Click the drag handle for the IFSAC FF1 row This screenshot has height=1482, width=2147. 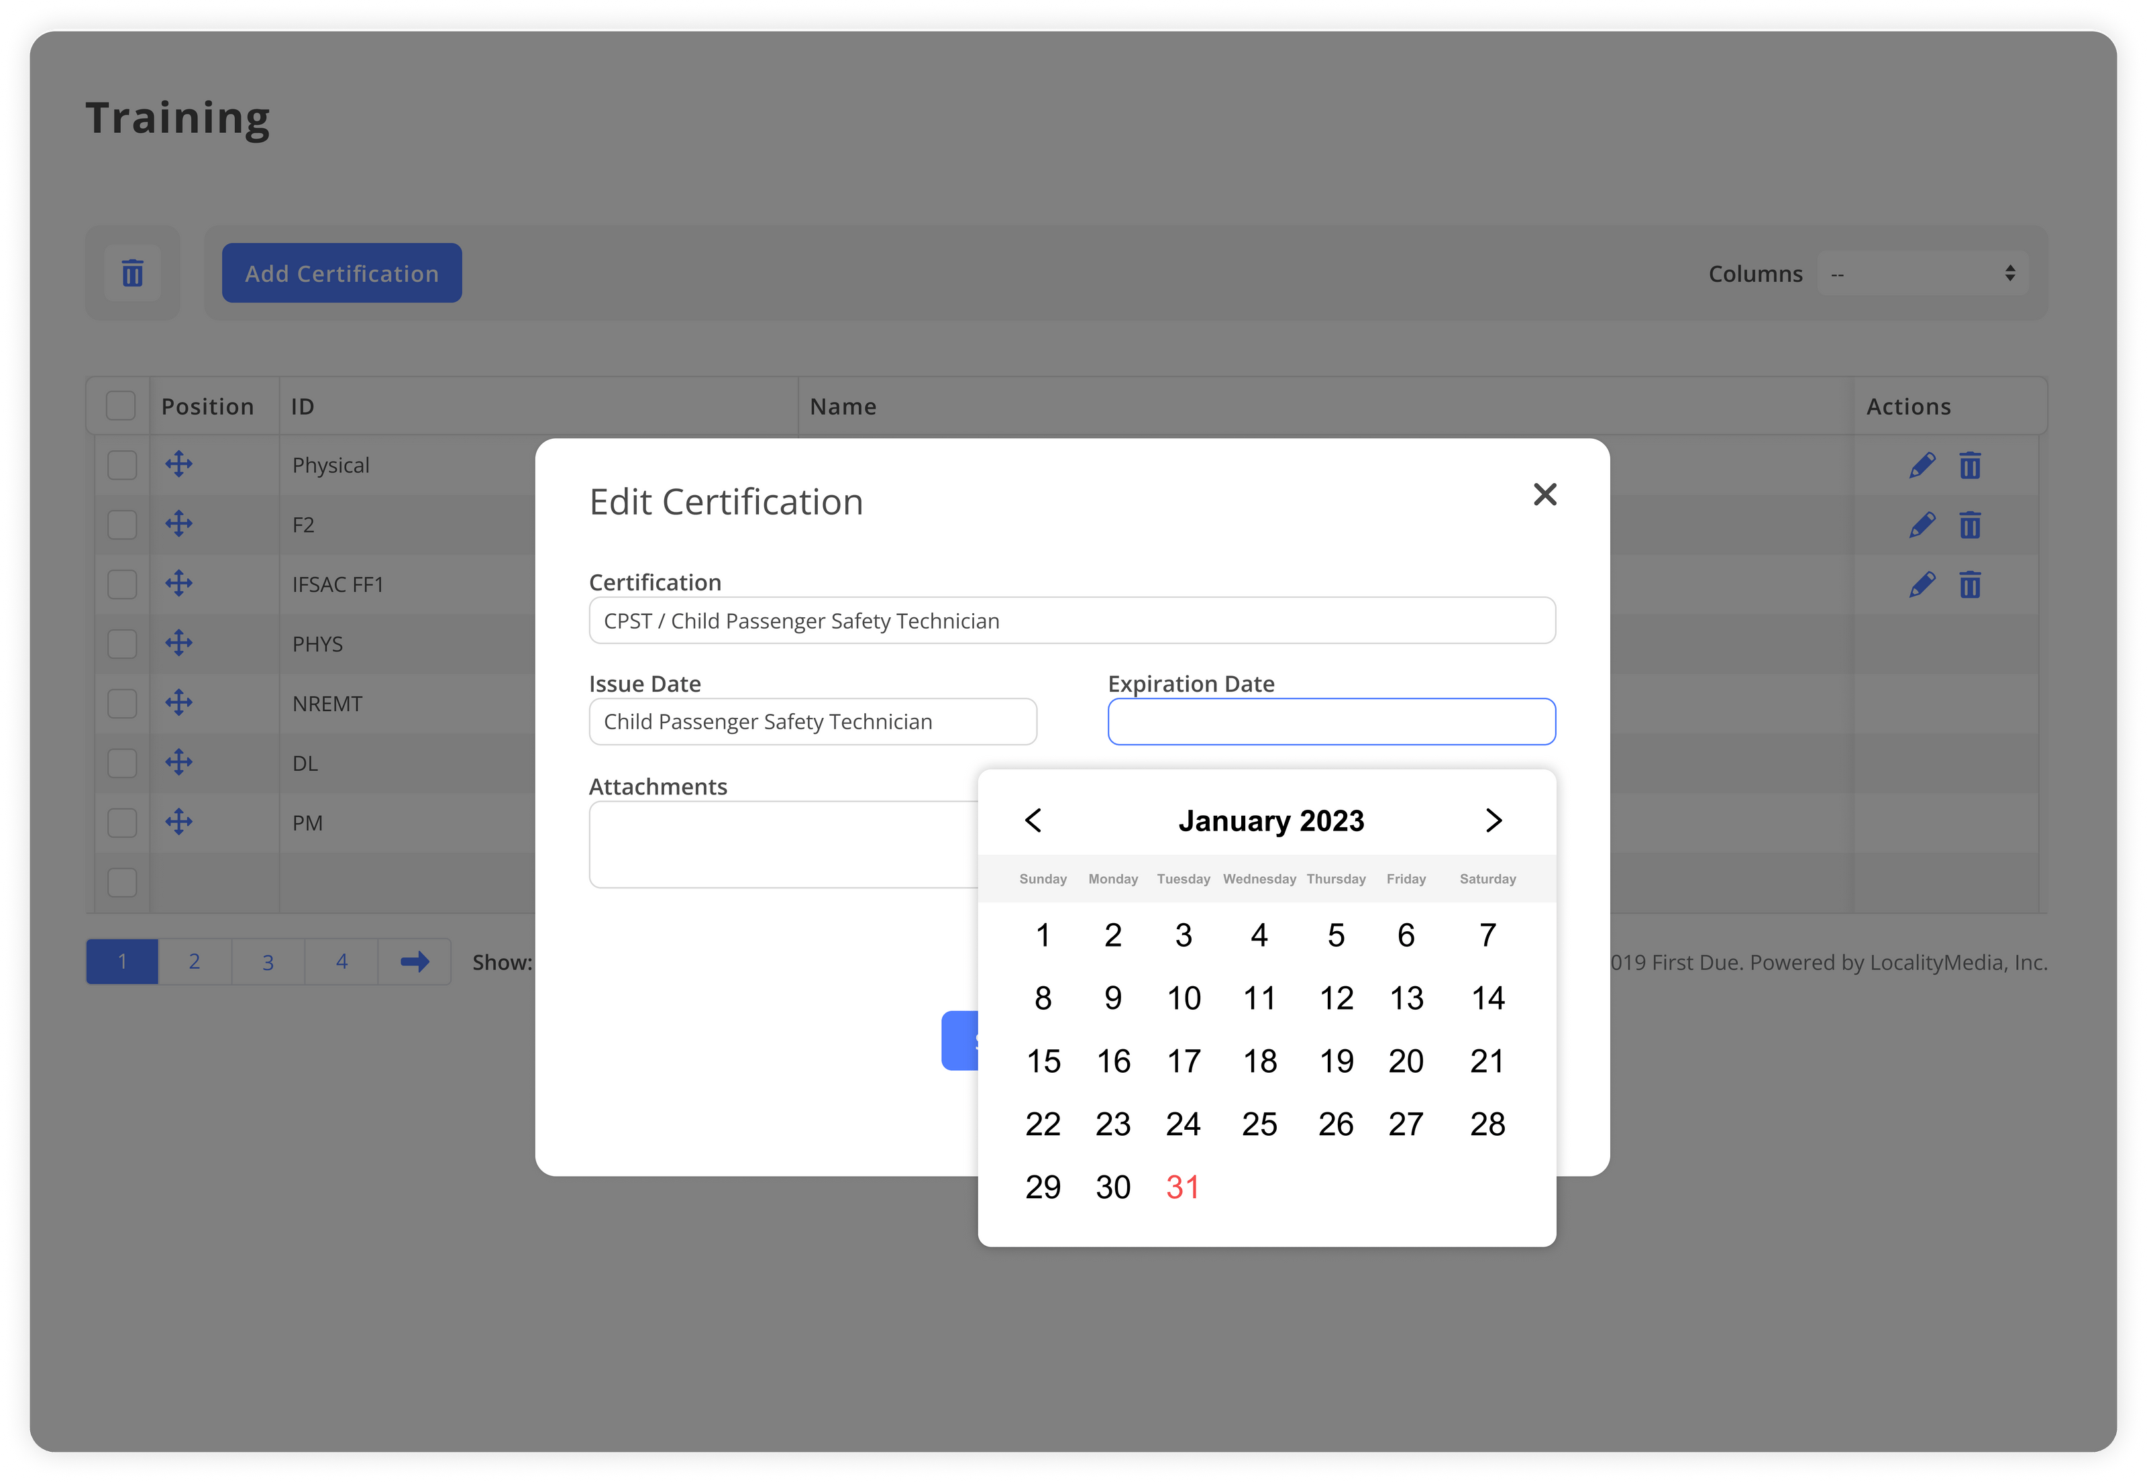coord(179,584)
